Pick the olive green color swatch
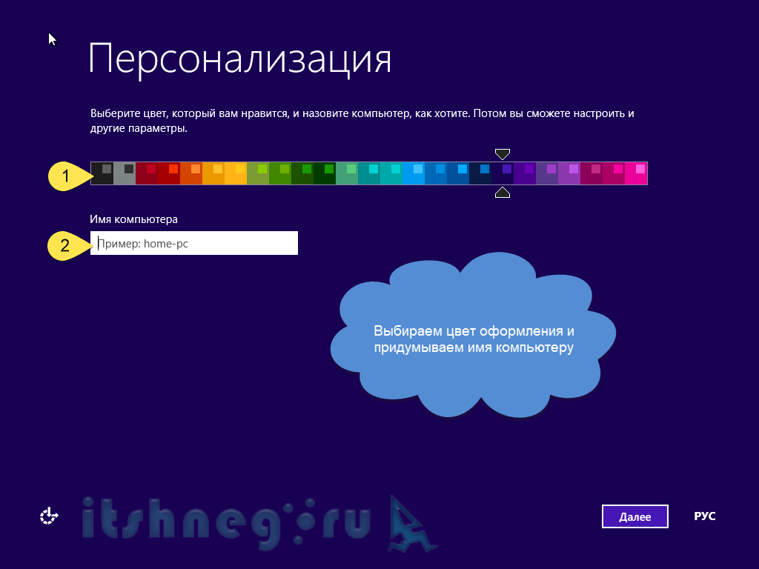The height and width of the screenshot is (569, 759). point(258,173)
